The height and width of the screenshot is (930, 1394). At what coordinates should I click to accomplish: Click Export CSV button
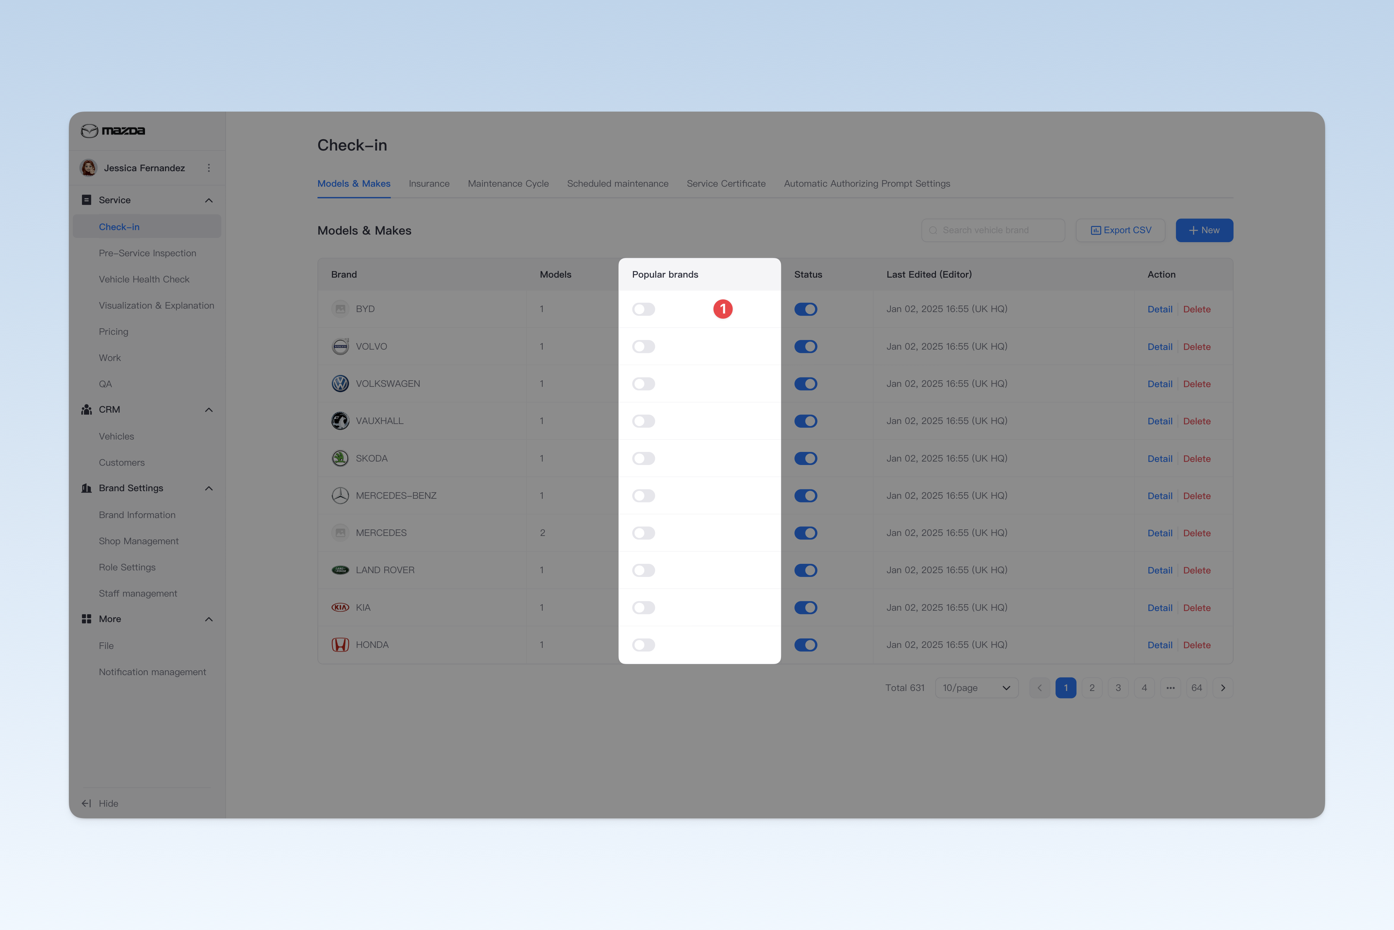[1120, 230]
